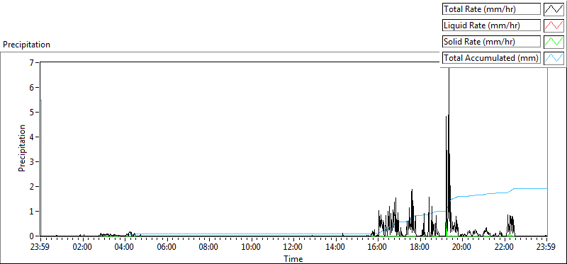Click the 12:00 time axis label

pyautogui.click(x=293, y=248)
